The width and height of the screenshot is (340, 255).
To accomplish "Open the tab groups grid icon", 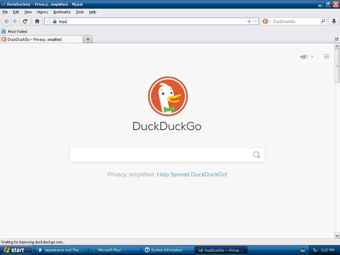I will (x=337, y=39).
